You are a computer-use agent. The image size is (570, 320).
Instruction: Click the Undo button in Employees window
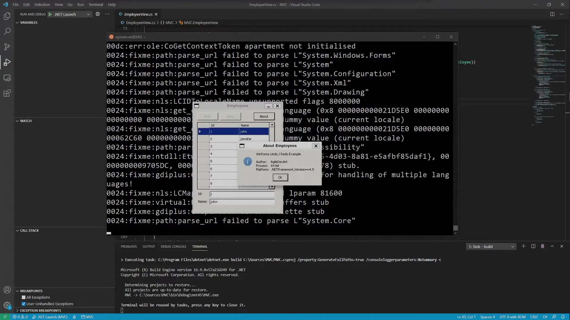click(x=208, y=116)
